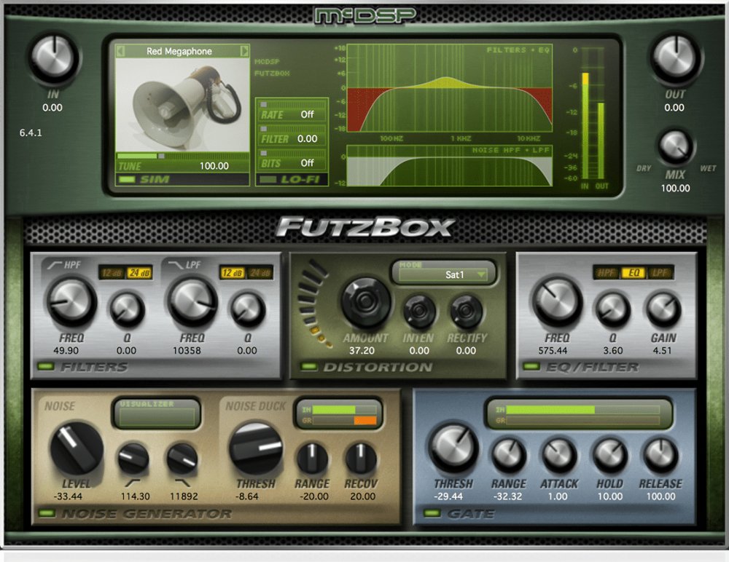
Task: Click the gate RELEASE knob
Action: click(660, 455)
